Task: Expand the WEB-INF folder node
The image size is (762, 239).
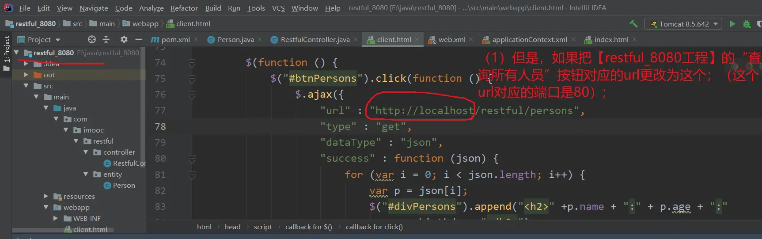Action: tap(56, 218)
